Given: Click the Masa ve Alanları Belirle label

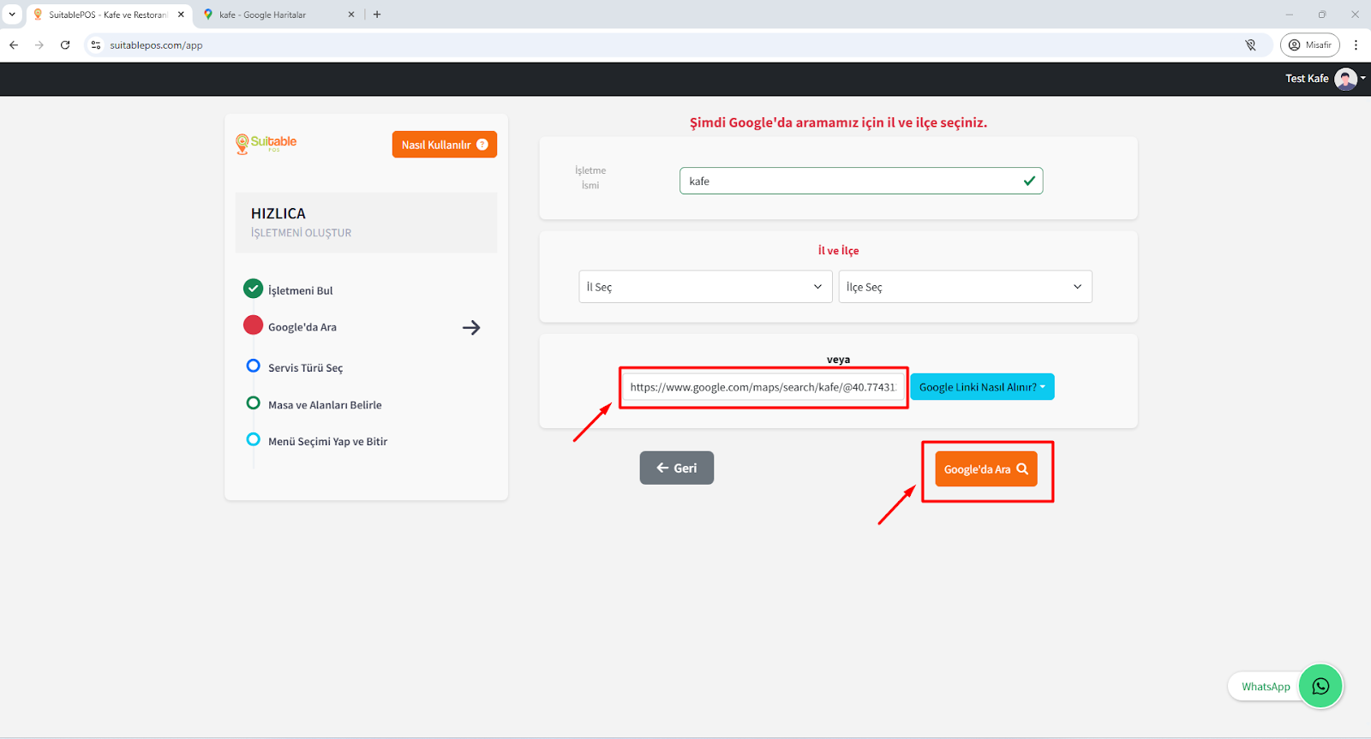Looking at the screenshot, I should tap(325, 405).
